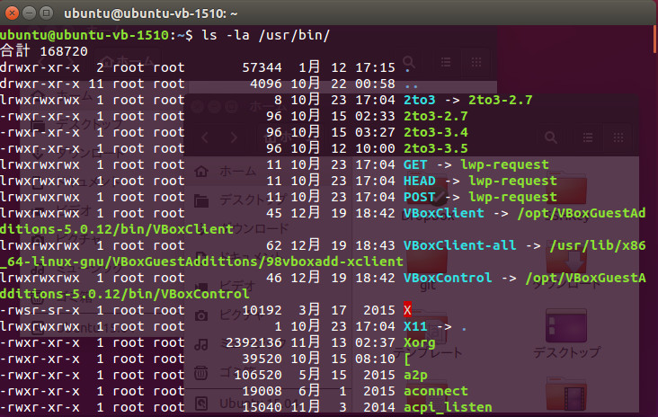Click the 'VBoxClient-all' symlink name
Screen dimensions: 658x417
pyautogui.click(x=459, y=245)
